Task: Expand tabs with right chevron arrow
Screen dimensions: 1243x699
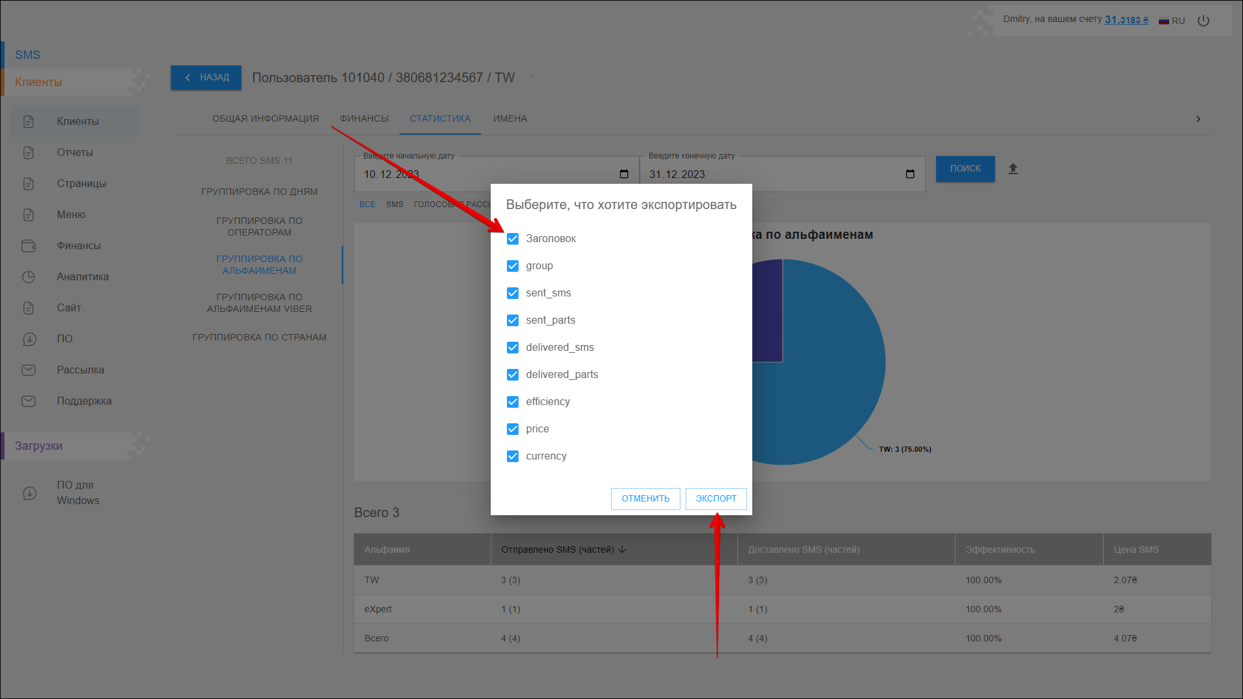Action: [x=1198, y=119]
